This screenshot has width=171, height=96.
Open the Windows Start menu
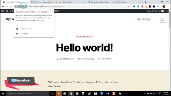pos(3,94)
